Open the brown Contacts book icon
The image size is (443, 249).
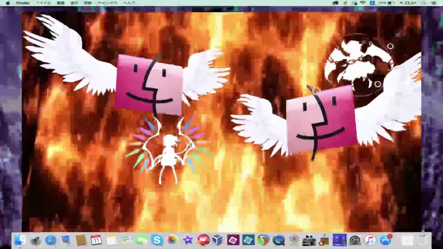81,240
